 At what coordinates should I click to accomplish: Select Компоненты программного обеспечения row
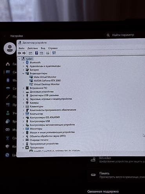click(53, 110)
